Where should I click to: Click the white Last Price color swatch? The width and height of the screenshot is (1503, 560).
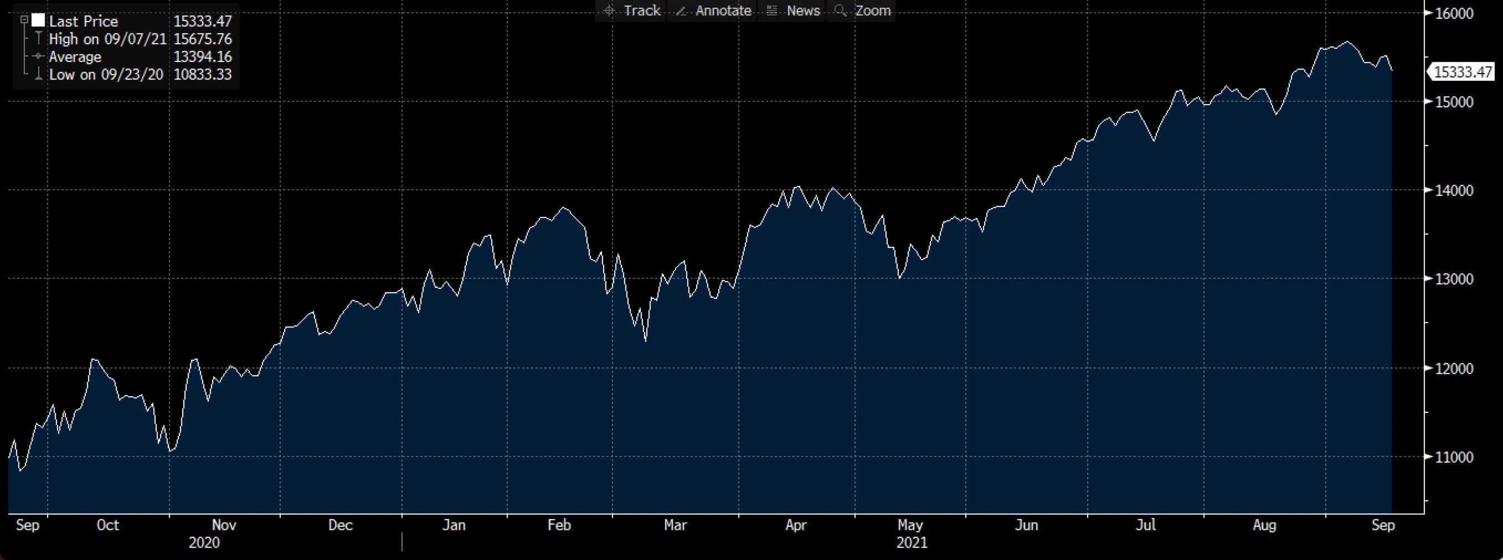(39, 20)
